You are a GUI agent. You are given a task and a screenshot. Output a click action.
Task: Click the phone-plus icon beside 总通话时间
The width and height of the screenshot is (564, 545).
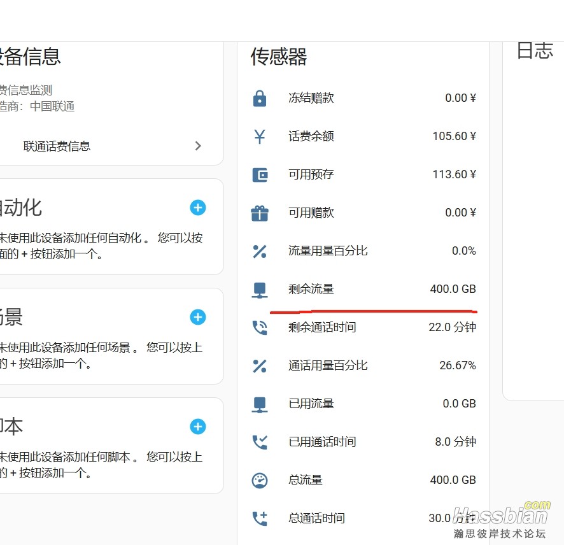point(260,518)
